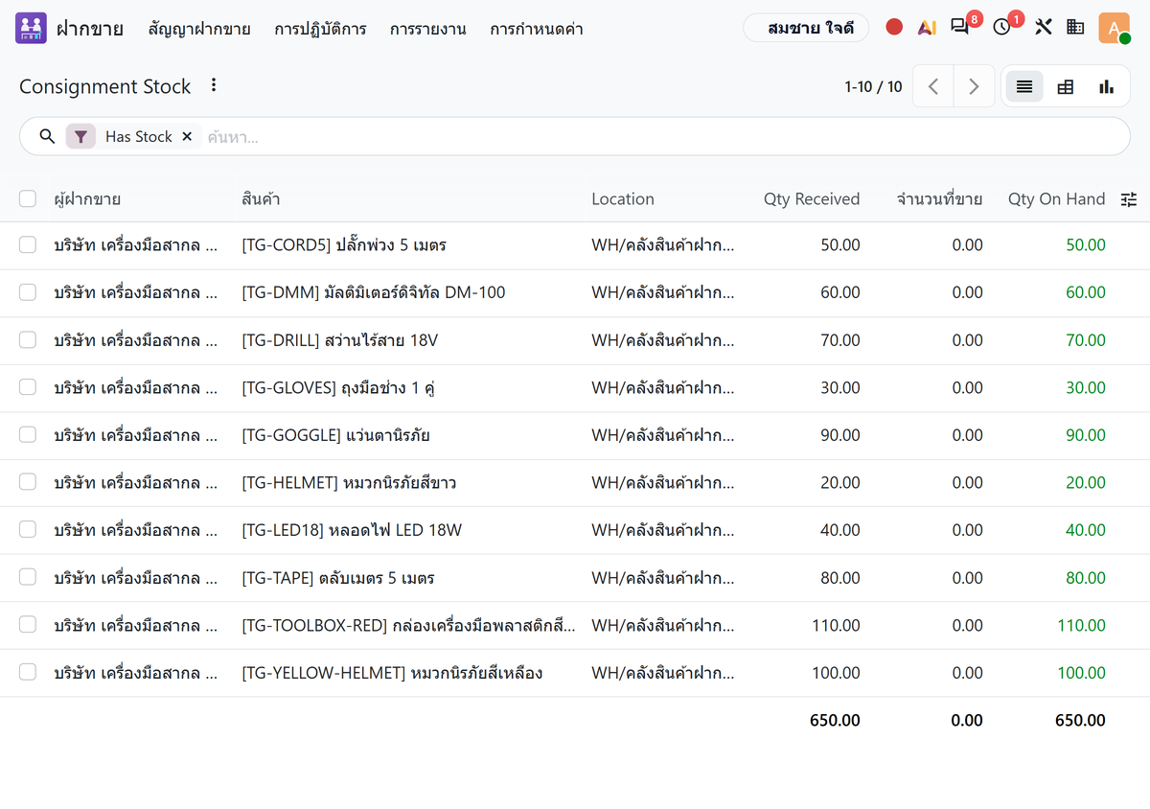The width and height of the screenshot is (1150, 809).
Task: Go to next page of records
Action: [974, 86]
